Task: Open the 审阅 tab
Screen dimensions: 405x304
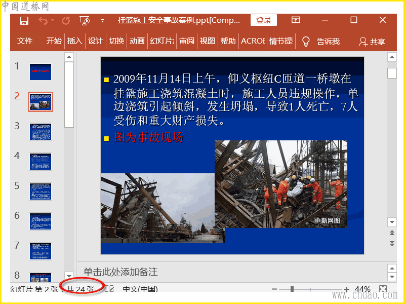Action: pos(187,41)
